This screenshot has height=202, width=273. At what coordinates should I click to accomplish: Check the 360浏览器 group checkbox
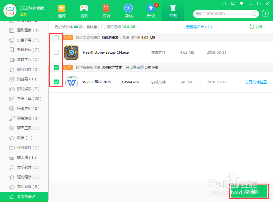56,38
